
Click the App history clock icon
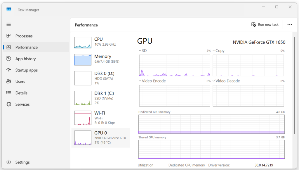[x=8, y=59]
